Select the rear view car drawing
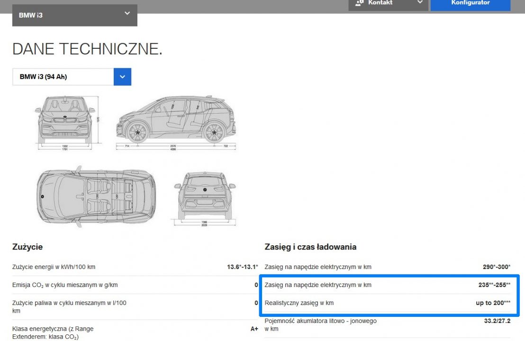525x341 pixels. [x=205, y=199]
